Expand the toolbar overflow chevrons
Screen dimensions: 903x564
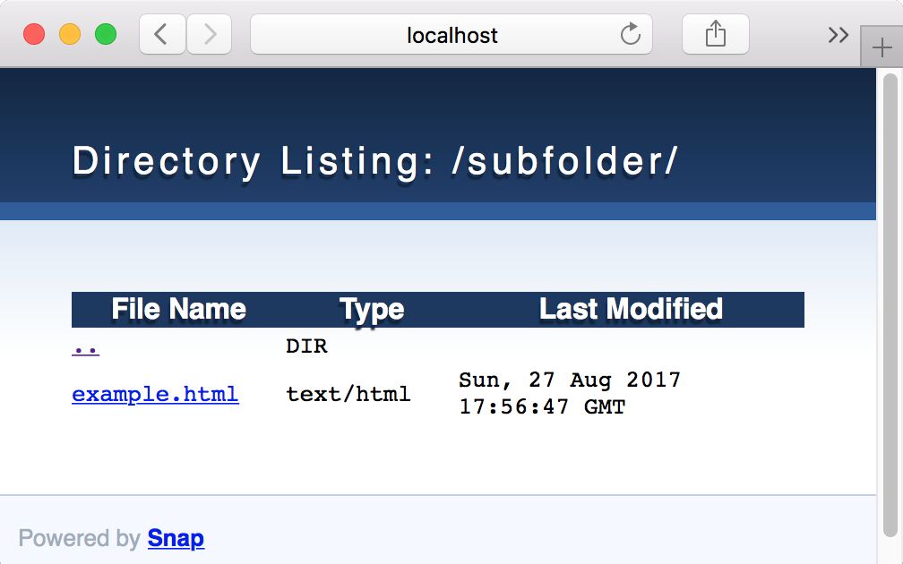point(838,35)
